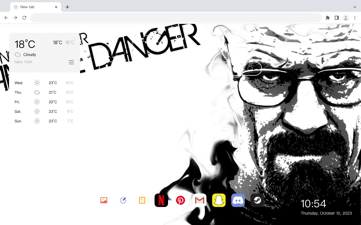Click Sunday's low of 7°C
The height and width of the screenshot is (225, 361).
[70, 121]
